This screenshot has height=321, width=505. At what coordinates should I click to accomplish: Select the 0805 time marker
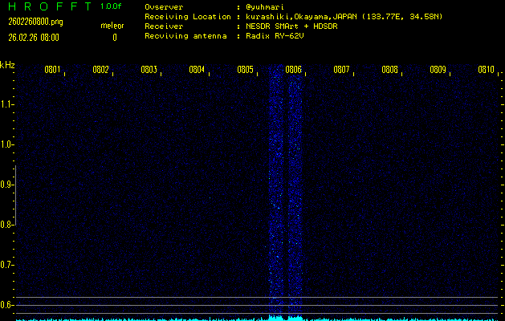pyautogui.click(x=246, y=71)
